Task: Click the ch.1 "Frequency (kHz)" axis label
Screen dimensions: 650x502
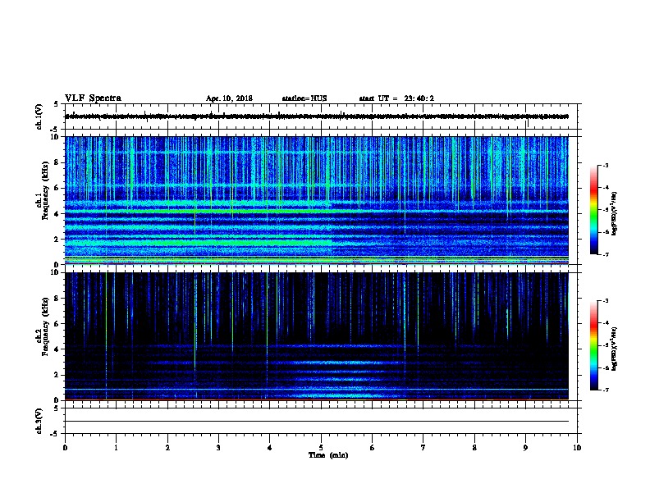Action: point(45,190)
